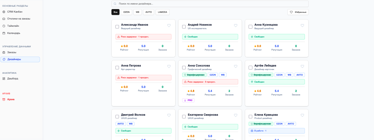The width and height of the screenshot is (374, 140).
Task: Favorite Анна Петрова with heart icon
Action: tap(169, 67)
